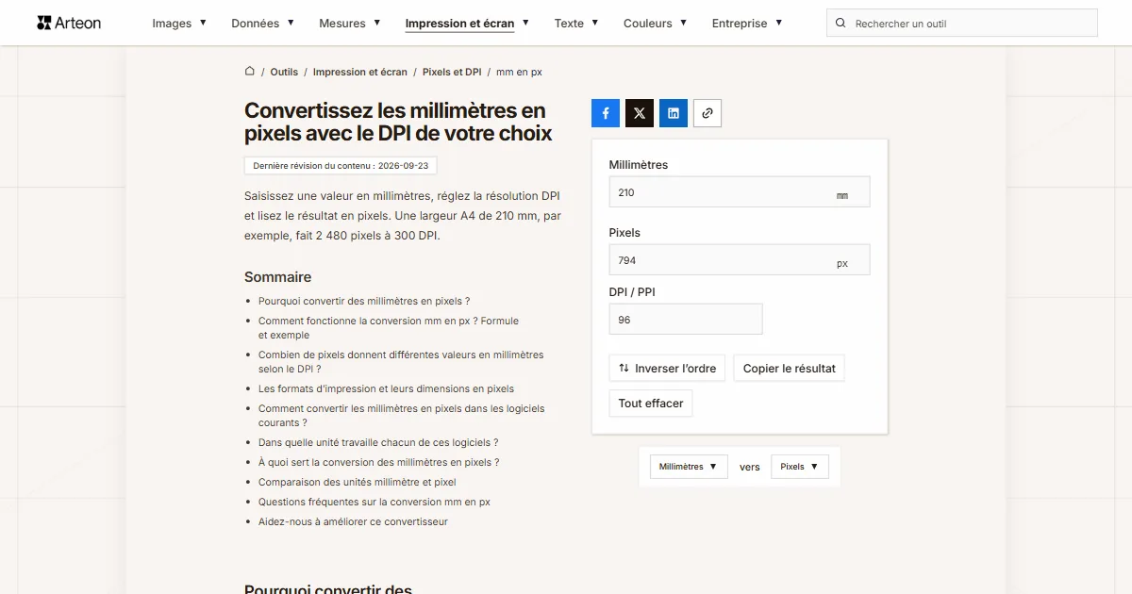Viewport: 1132px width, 594px height.
Task: Jump to Questions fréquentes sur la conversion
Action: [375, 502]
